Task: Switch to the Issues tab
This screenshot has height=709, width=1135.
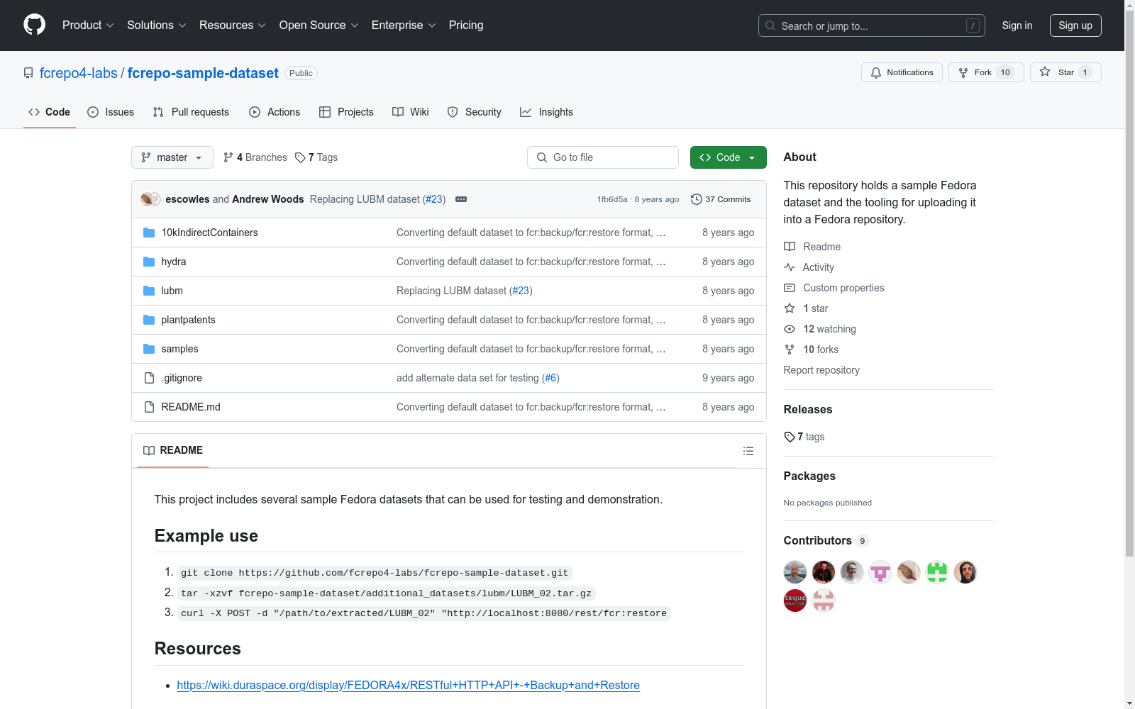Action: (x=111, y=112)
